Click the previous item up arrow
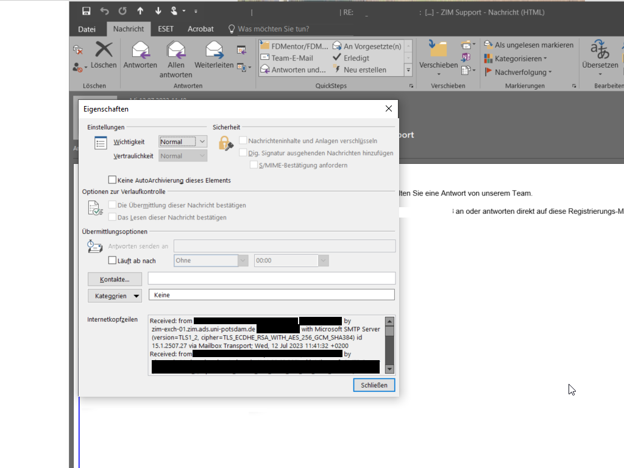This screenshot has width=624, height=468. 140,11
